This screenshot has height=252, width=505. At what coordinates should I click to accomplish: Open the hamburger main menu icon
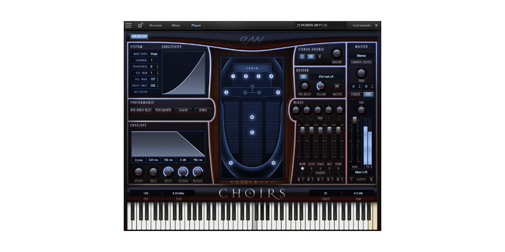(x=128, y=25)
